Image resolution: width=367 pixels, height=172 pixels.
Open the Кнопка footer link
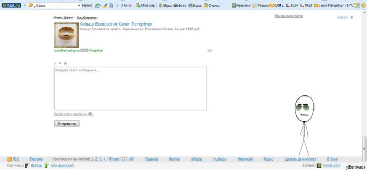coord(174,159)
